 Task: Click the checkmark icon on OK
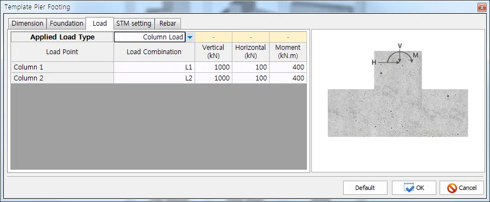click(x=409, y=188)
